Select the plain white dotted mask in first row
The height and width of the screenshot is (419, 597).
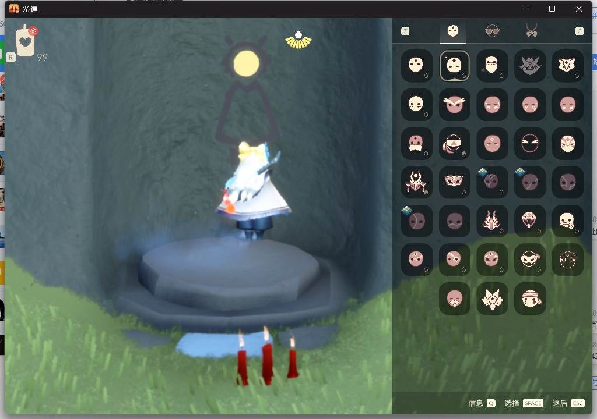click(x=416, y=65)
